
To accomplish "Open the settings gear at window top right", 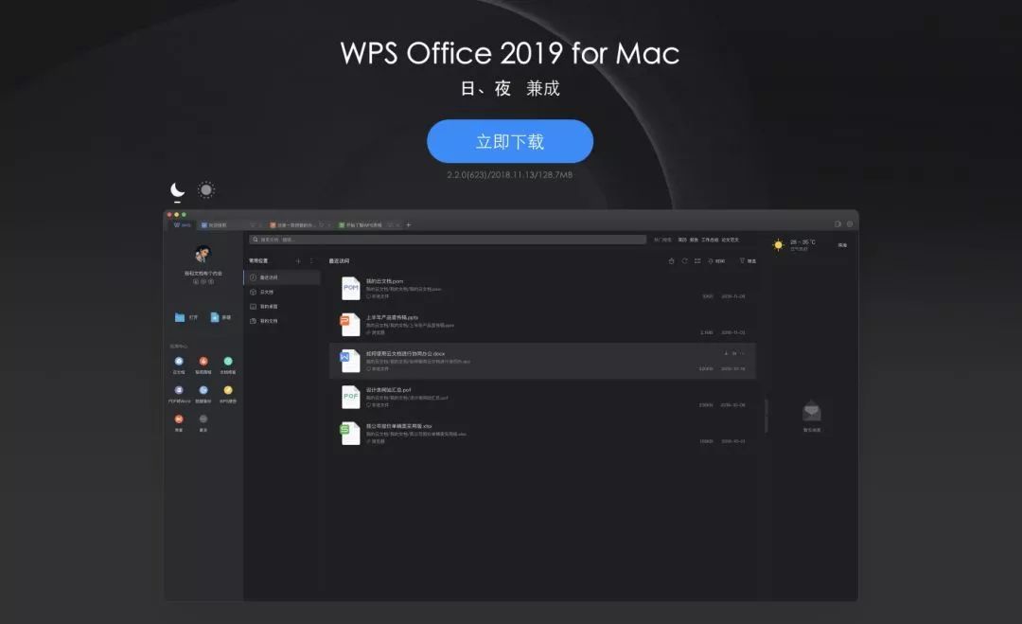I will (x=849, y=224).
